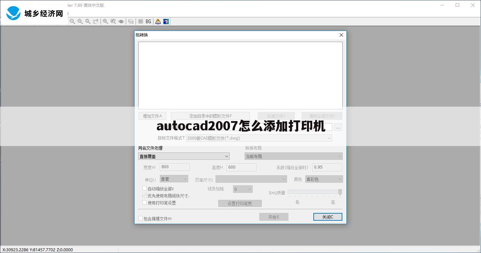The height and width of the screenshot is (253, 481).
Task: Click the BG background toolbar button
Action: pyautogui.click(x=148, y=21)
